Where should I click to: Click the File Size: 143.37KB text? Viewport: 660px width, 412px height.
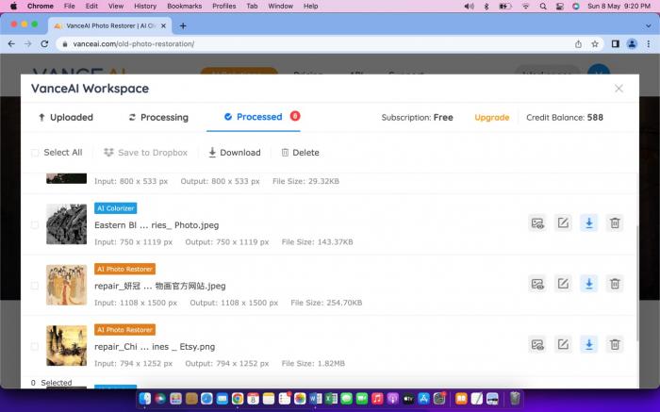tap(317, 242)
